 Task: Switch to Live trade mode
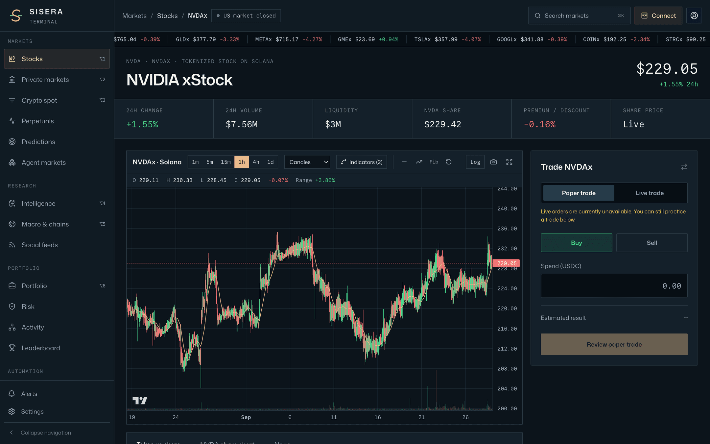tap(650, 193)
